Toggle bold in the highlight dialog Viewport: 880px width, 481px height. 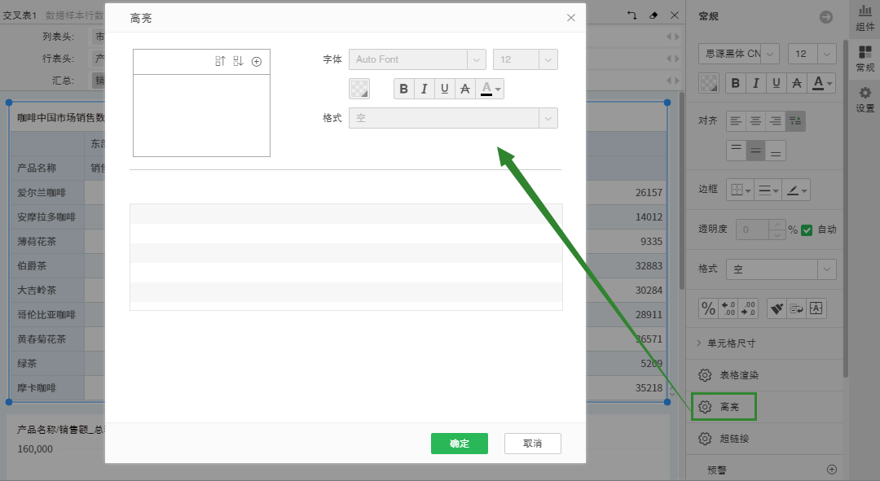click(404, 90)
